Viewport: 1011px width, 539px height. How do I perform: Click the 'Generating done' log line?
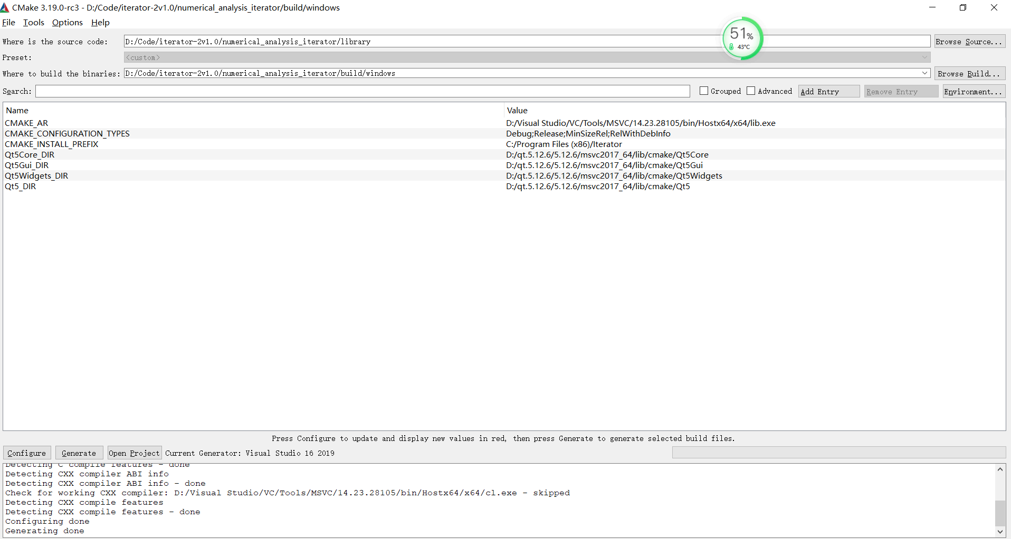45,531
